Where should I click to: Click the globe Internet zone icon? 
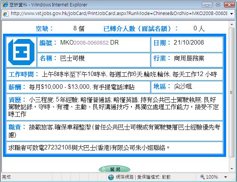pos(111,177)
